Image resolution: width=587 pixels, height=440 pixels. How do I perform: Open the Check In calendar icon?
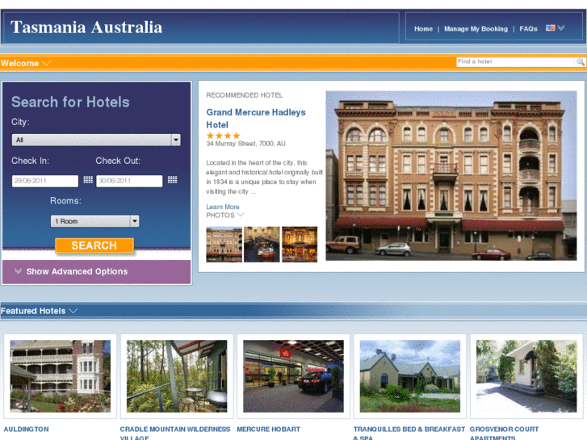tap(88, 180)
